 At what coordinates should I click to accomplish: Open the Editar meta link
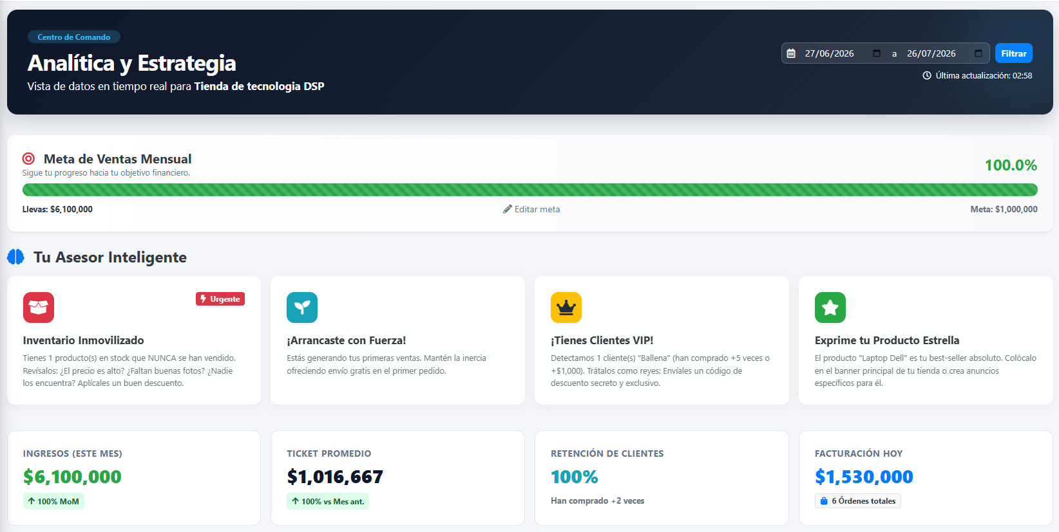[531, 209]
